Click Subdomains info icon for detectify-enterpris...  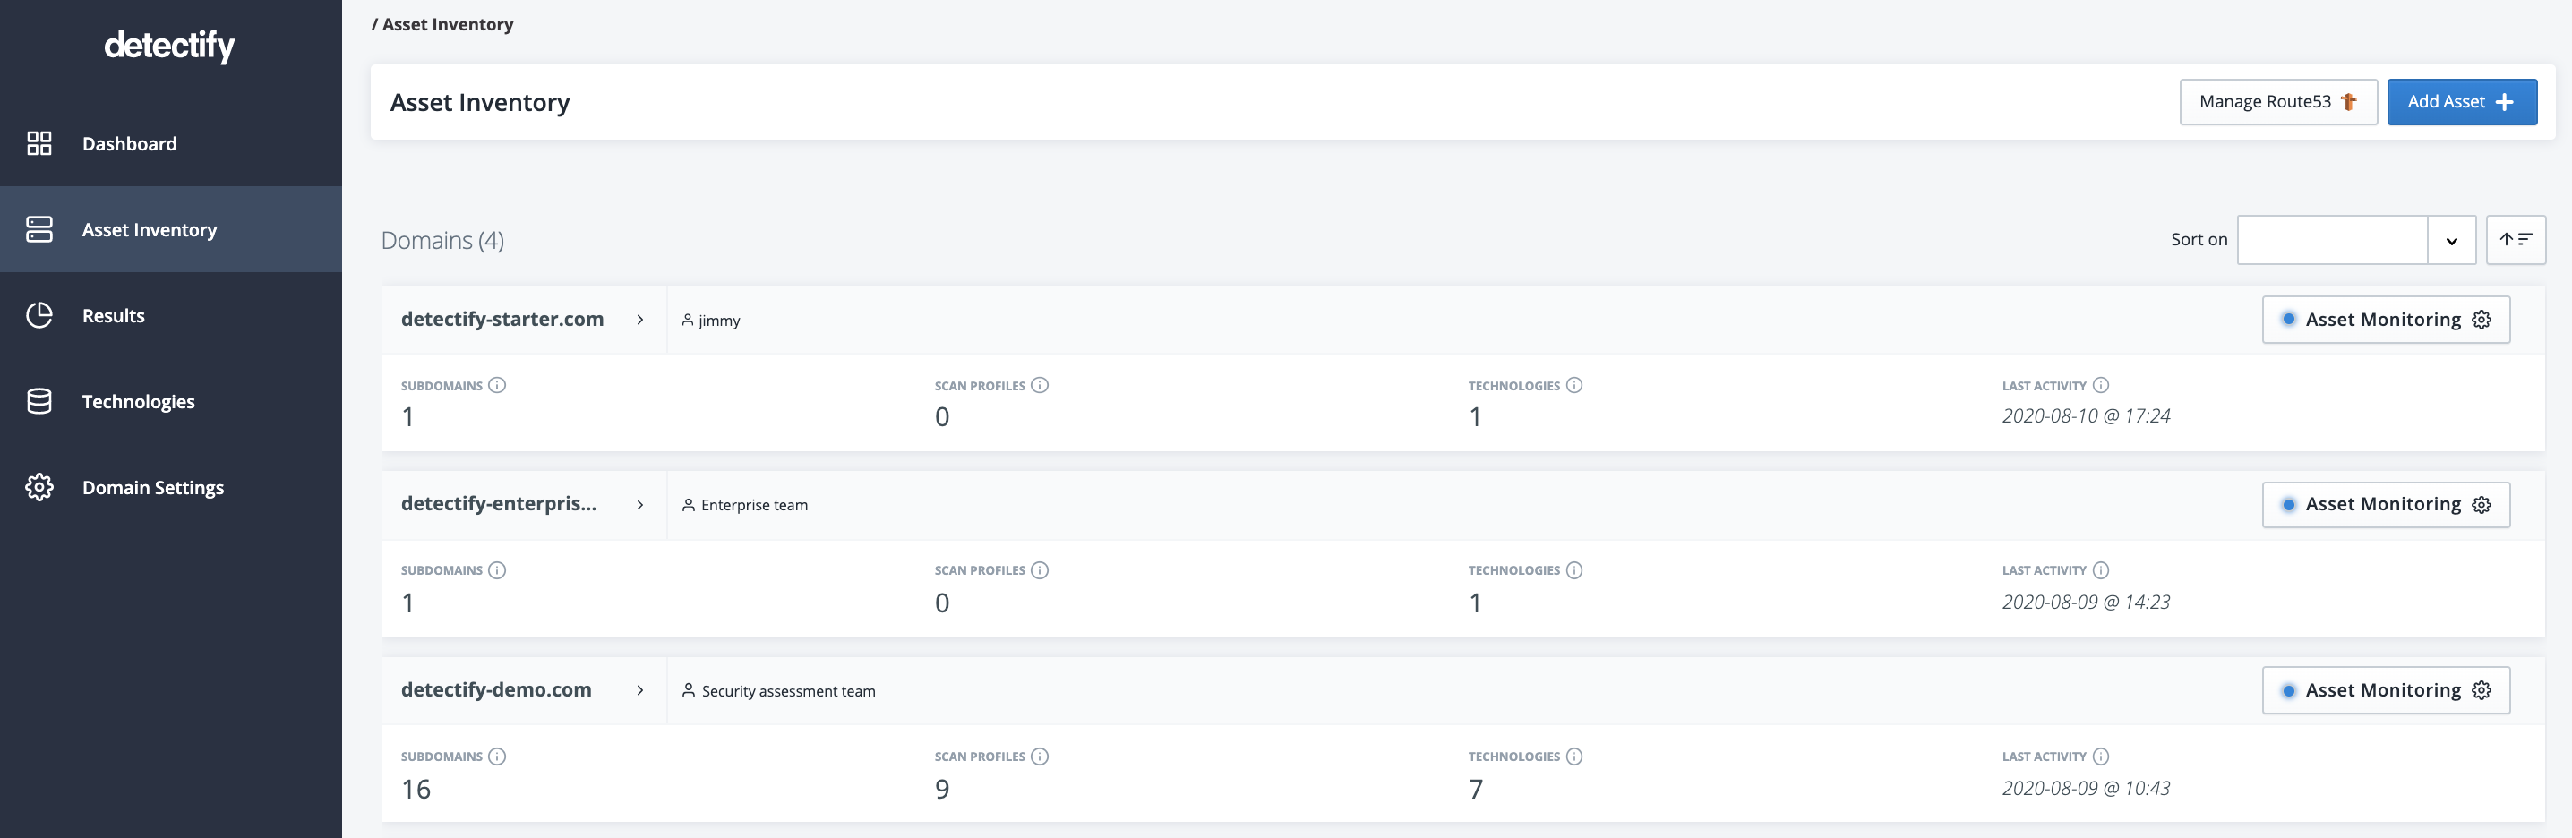point(497,570)
